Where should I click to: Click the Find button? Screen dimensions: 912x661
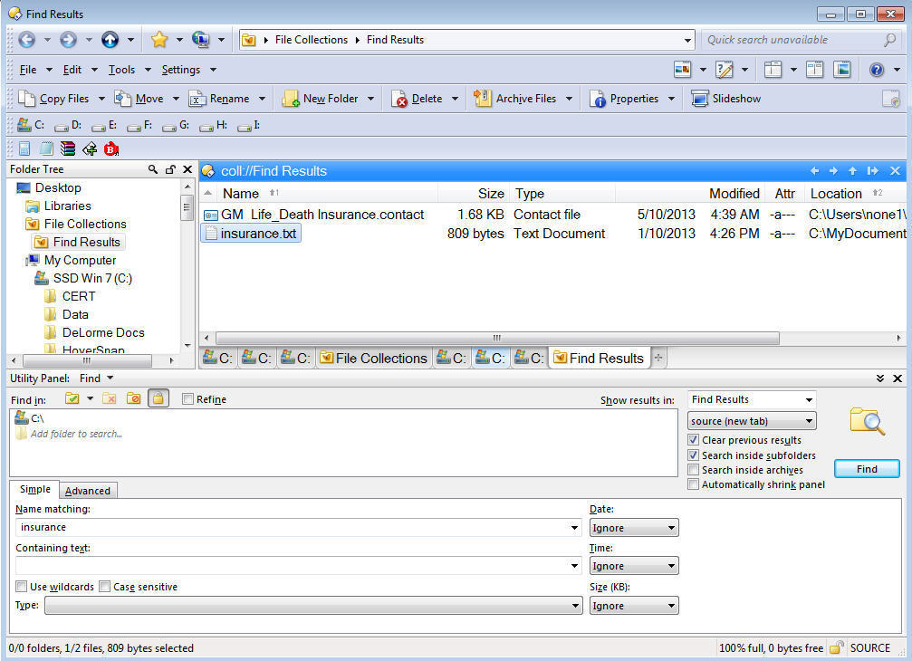coord(867,469)
